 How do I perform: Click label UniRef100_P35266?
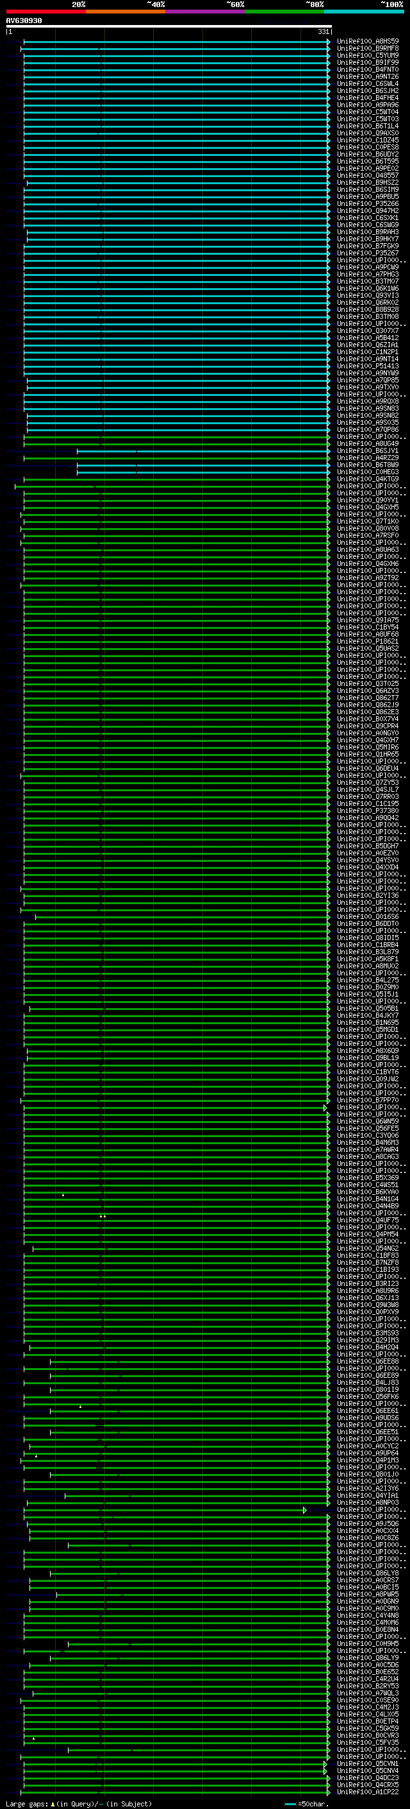367,203
